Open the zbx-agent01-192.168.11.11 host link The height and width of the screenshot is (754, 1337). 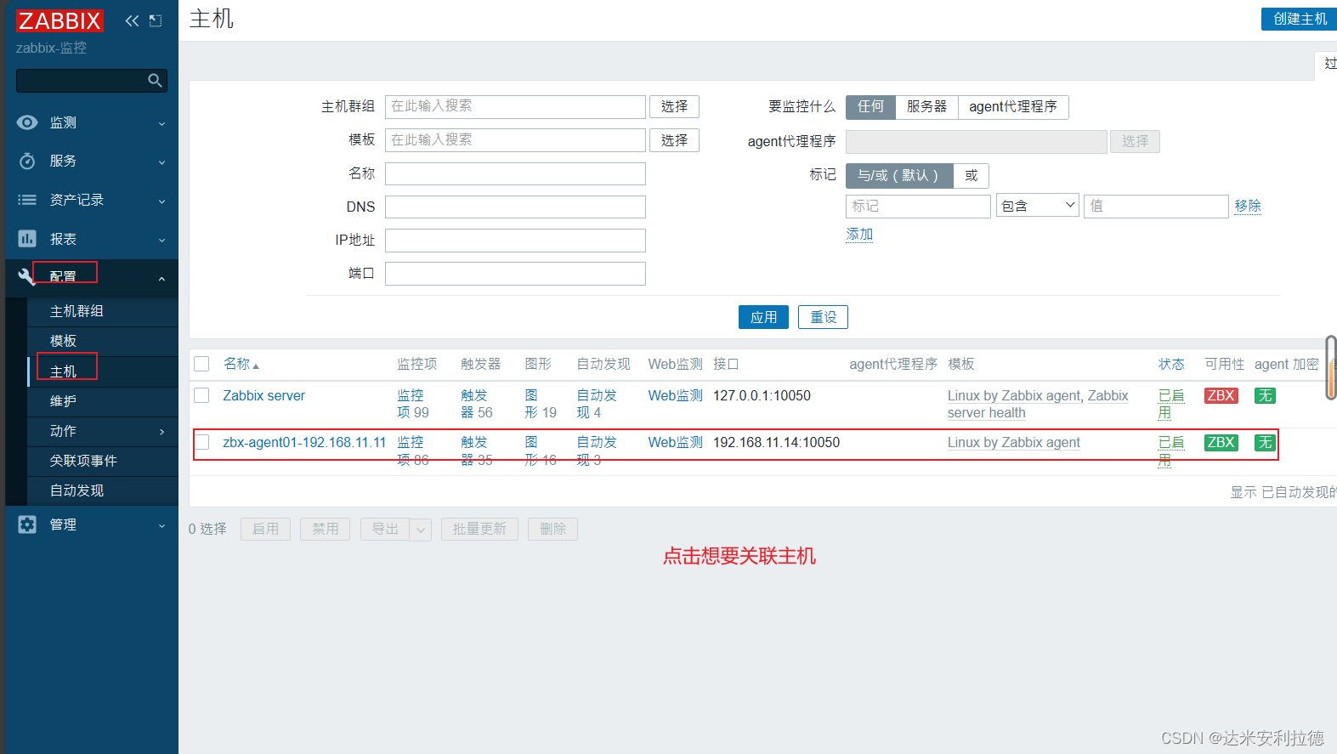pos(304,442)
